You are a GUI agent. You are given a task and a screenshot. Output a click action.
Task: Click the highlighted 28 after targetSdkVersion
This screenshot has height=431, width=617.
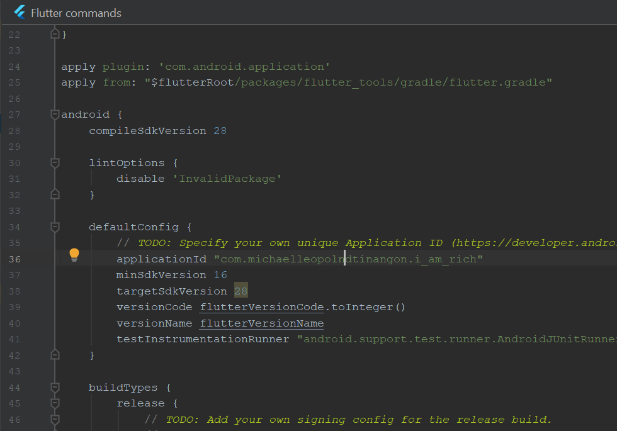coord(241,291)
